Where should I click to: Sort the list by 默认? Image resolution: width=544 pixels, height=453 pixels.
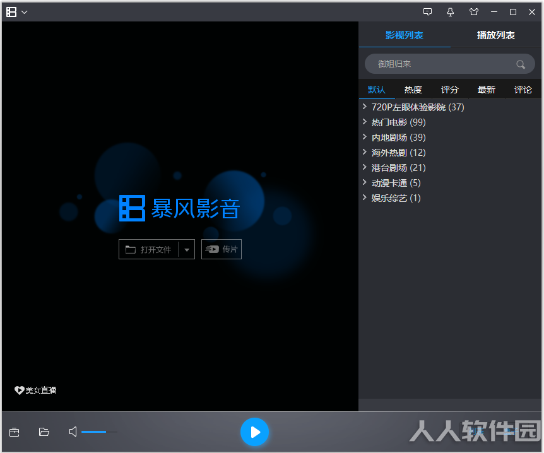(x=377, y=90)
